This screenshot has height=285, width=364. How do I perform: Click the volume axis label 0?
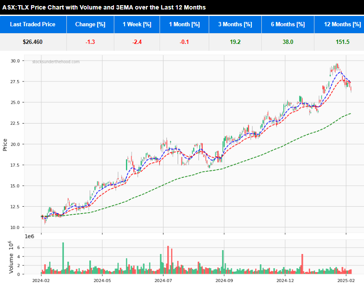[19, 274]
